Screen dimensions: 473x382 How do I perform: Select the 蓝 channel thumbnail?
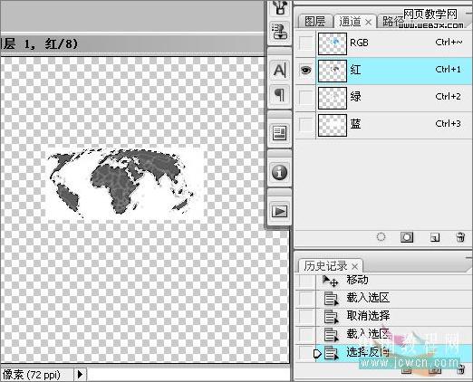[333, 125]
